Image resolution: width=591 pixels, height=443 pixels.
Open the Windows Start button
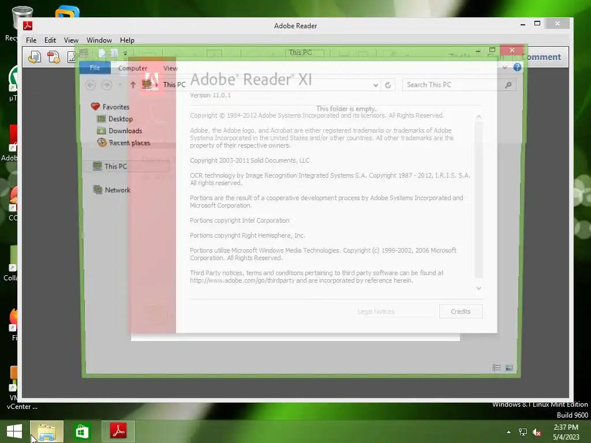[x=14, y=431]
